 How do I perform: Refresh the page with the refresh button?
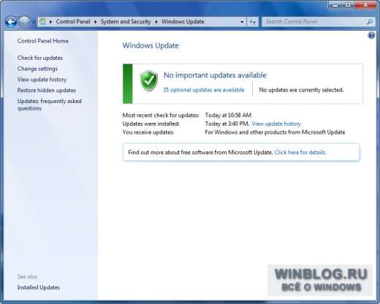click(253, 22)
